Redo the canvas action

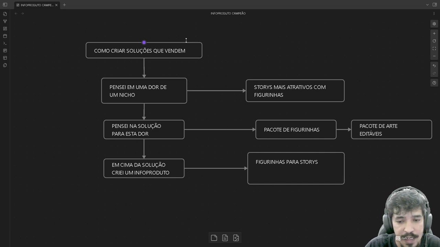434,73
